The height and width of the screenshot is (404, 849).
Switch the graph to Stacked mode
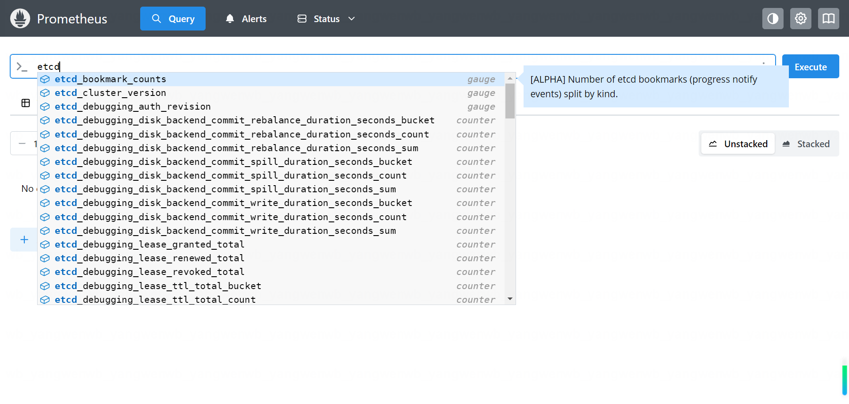806,144
